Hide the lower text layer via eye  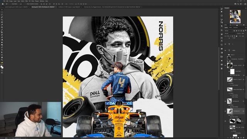225,51
